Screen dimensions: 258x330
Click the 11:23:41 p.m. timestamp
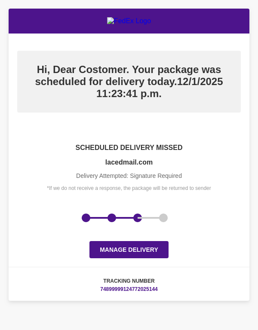click(129, 94)
